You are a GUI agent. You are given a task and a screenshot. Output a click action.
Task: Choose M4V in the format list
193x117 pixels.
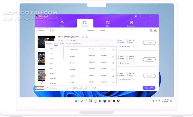[54, 64]
